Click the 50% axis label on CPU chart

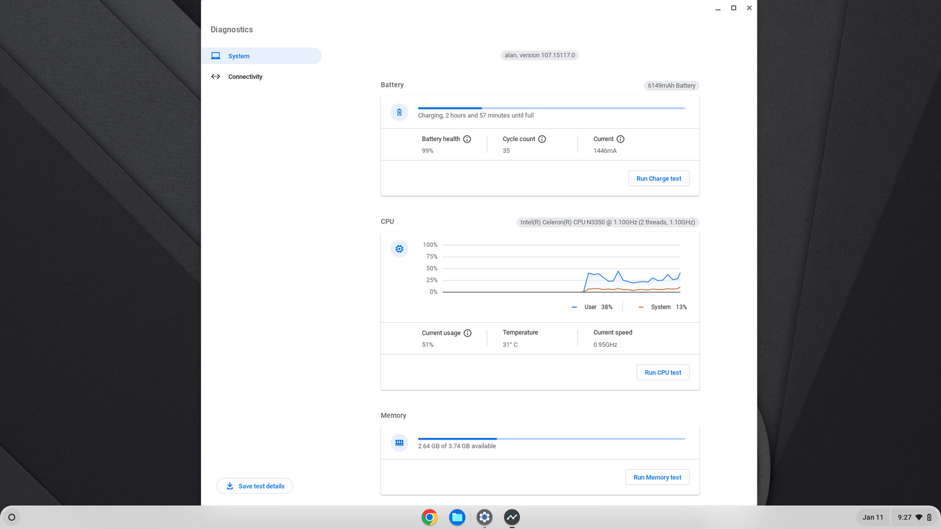[x=432, y=269]
